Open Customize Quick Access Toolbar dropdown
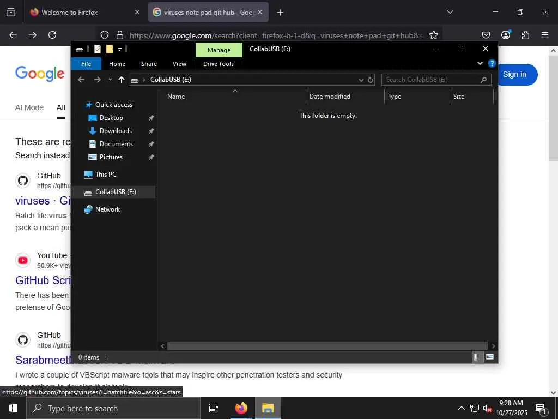 [119, 50]
